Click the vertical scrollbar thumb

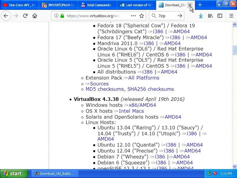coord(234,50)
